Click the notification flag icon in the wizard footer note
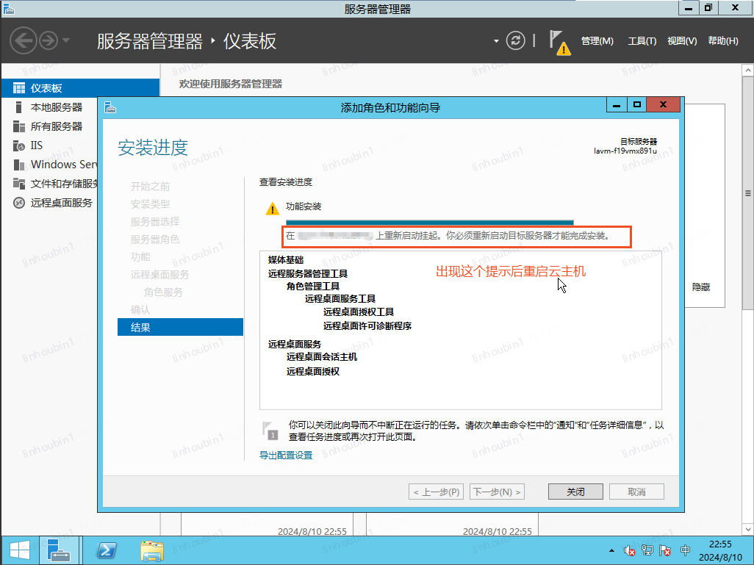Viewport: 754px width, 565px height. (x=270, y=431)
